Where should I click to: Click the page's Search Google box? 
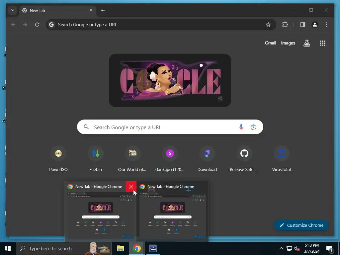pos(170,127)
